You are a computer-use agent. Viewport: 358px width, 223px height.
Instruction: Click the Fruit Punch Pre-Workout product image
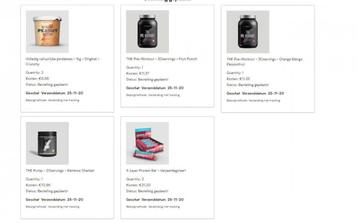147,32
